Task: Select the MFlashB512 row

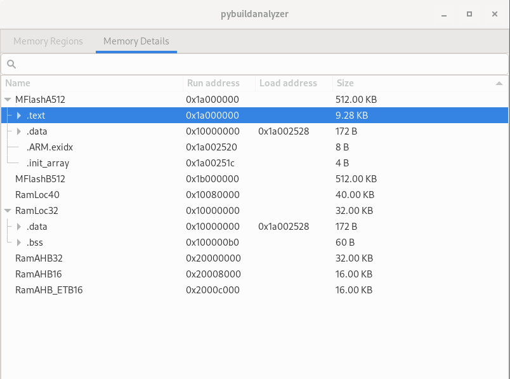Action: [x=254, y=179]
